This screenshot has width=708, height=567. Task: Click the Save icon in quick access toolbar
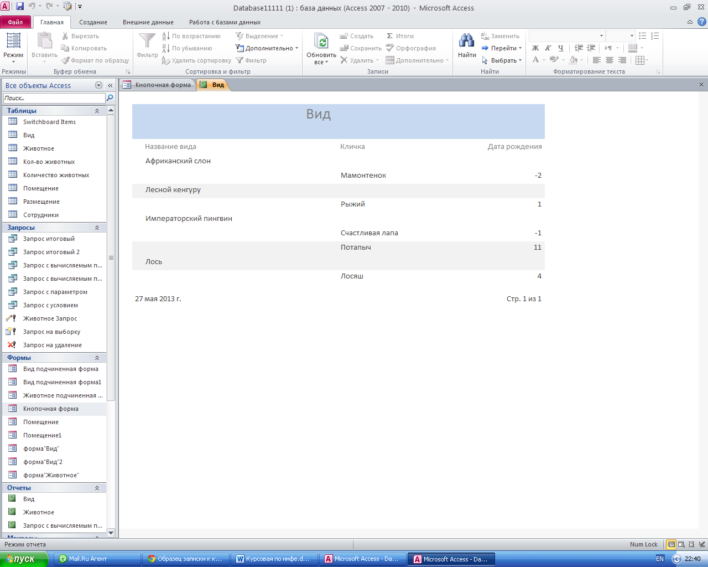[x=20, y=7]
